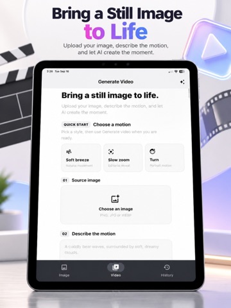Click the 'Choose a motion' label
This screenshot has width=231, height=308.
tap(112, 124)
